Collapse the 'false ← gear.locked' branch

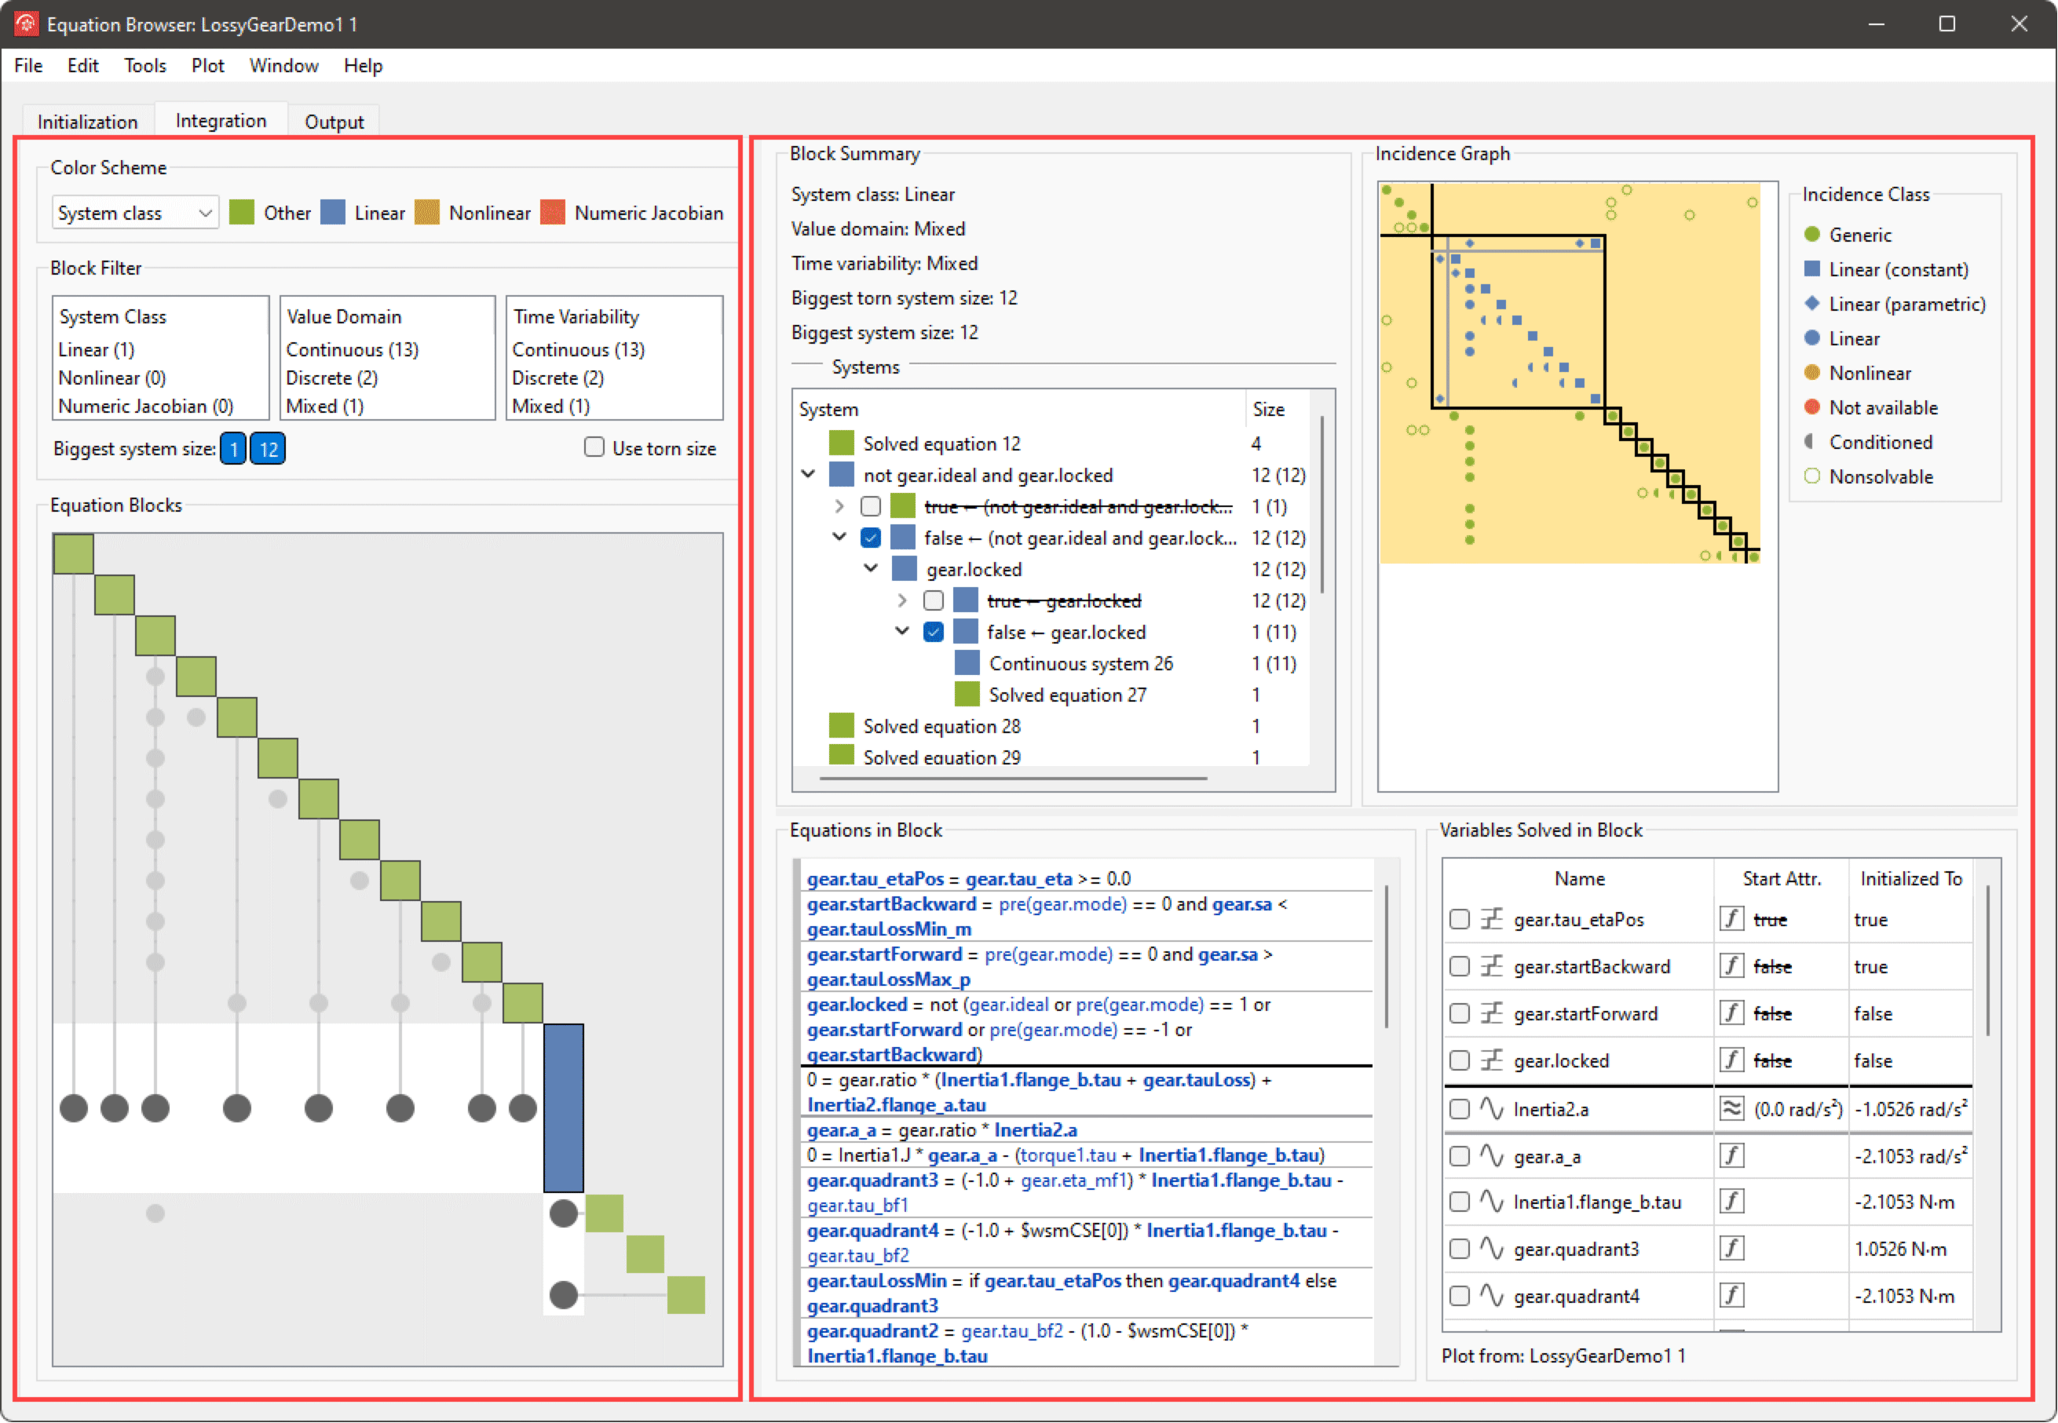pos(902,631)
